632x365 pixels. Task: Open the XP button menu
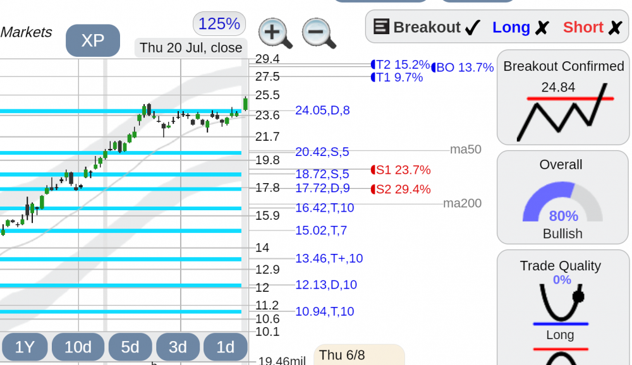pyautogui.click(x=93, y=40)
